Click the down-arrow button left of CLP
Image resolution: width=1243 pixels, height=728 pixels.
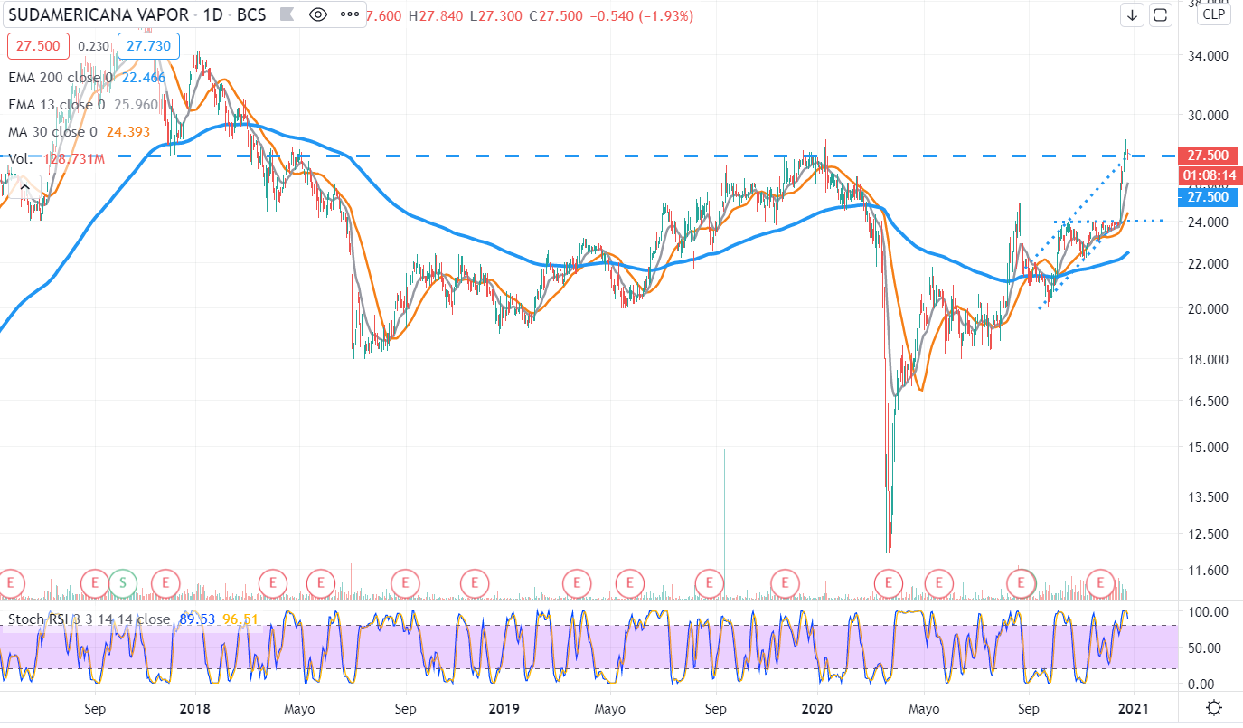pos(1133,14)
